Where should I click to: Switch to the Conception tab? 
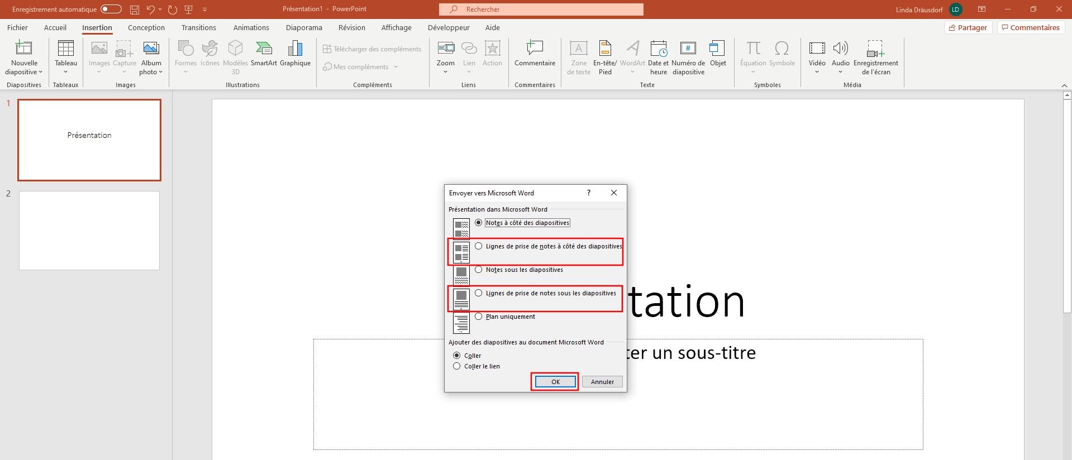(x=146, y=27)
